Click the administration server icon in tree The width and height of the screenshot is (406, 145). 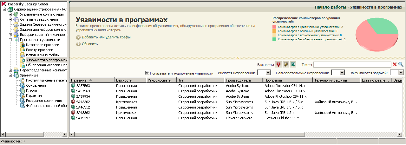(x=10, y=9)
